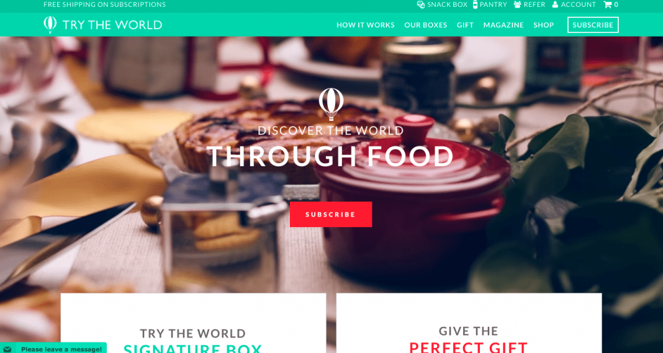The height and width of the screenshot is (353, 663).
Task: Click the balloon logo in header
Action: pyautogui.click(x=50, y=25)
